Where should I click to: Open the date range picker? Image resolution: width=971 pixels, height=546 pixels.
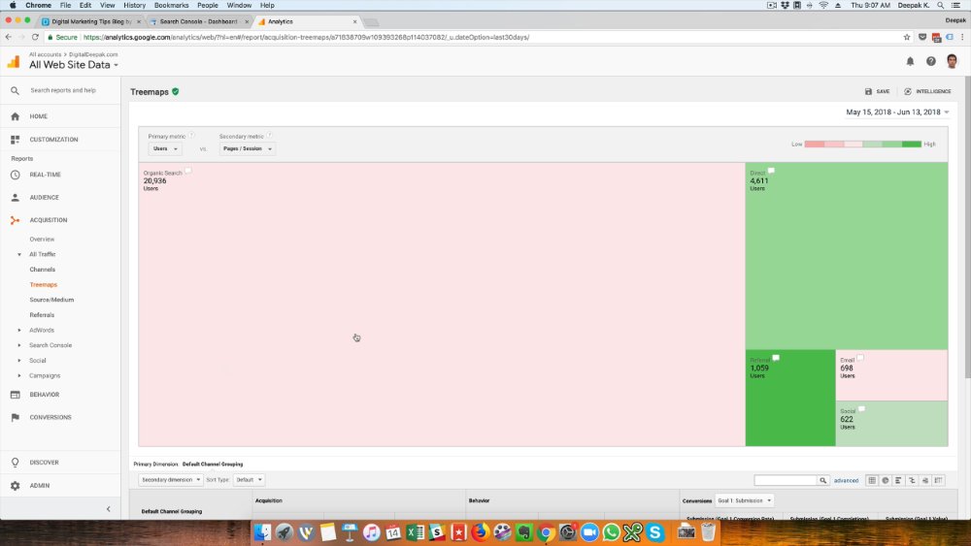(x=897, y=112)
